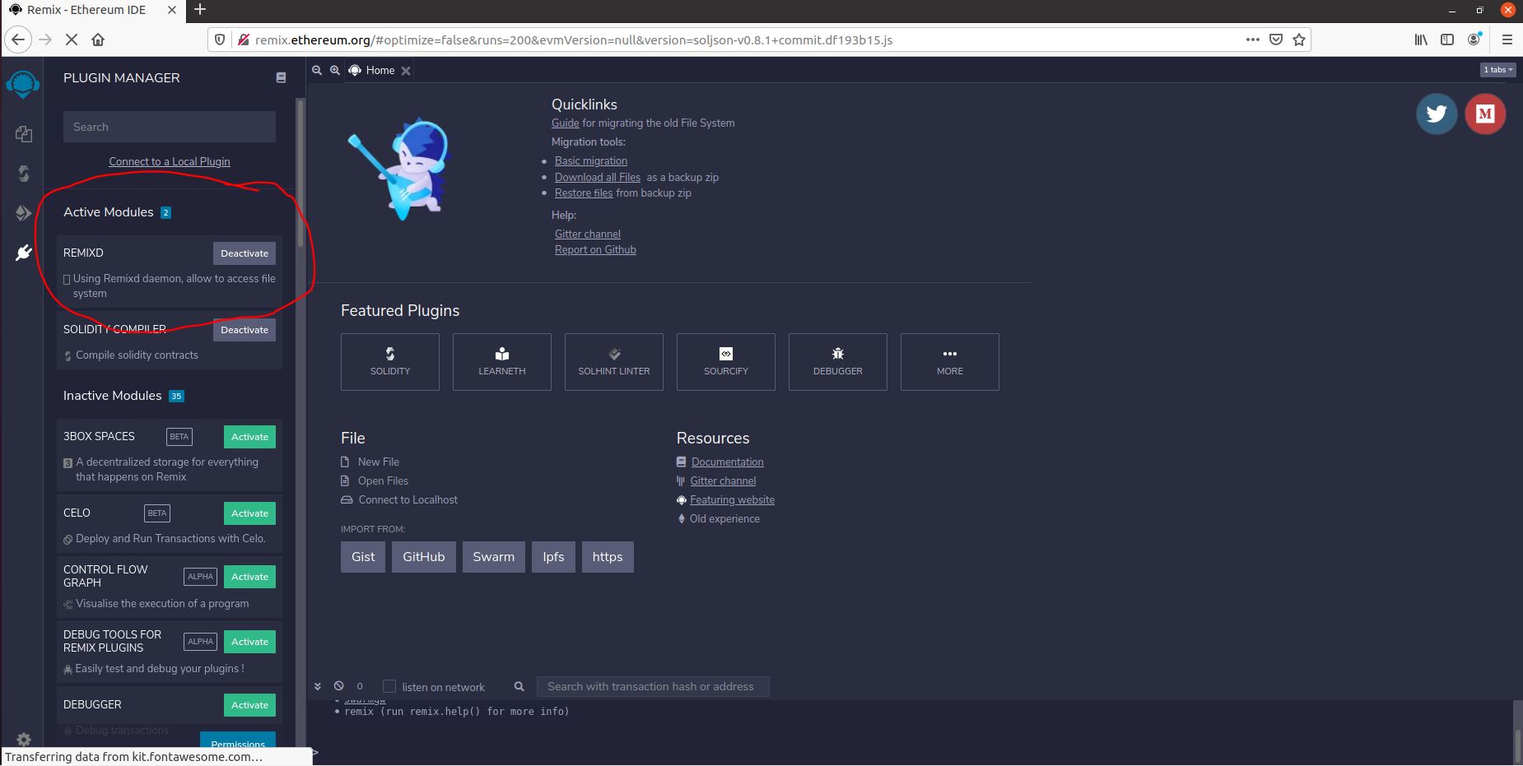Screen dimensions: 1523x766
Task: Import from https
Action: coord(608,556)
